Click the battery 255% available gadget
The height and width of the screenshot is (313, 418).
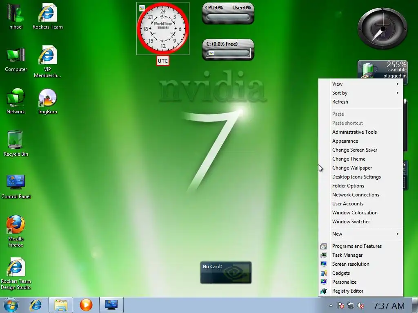coord(382,69)
